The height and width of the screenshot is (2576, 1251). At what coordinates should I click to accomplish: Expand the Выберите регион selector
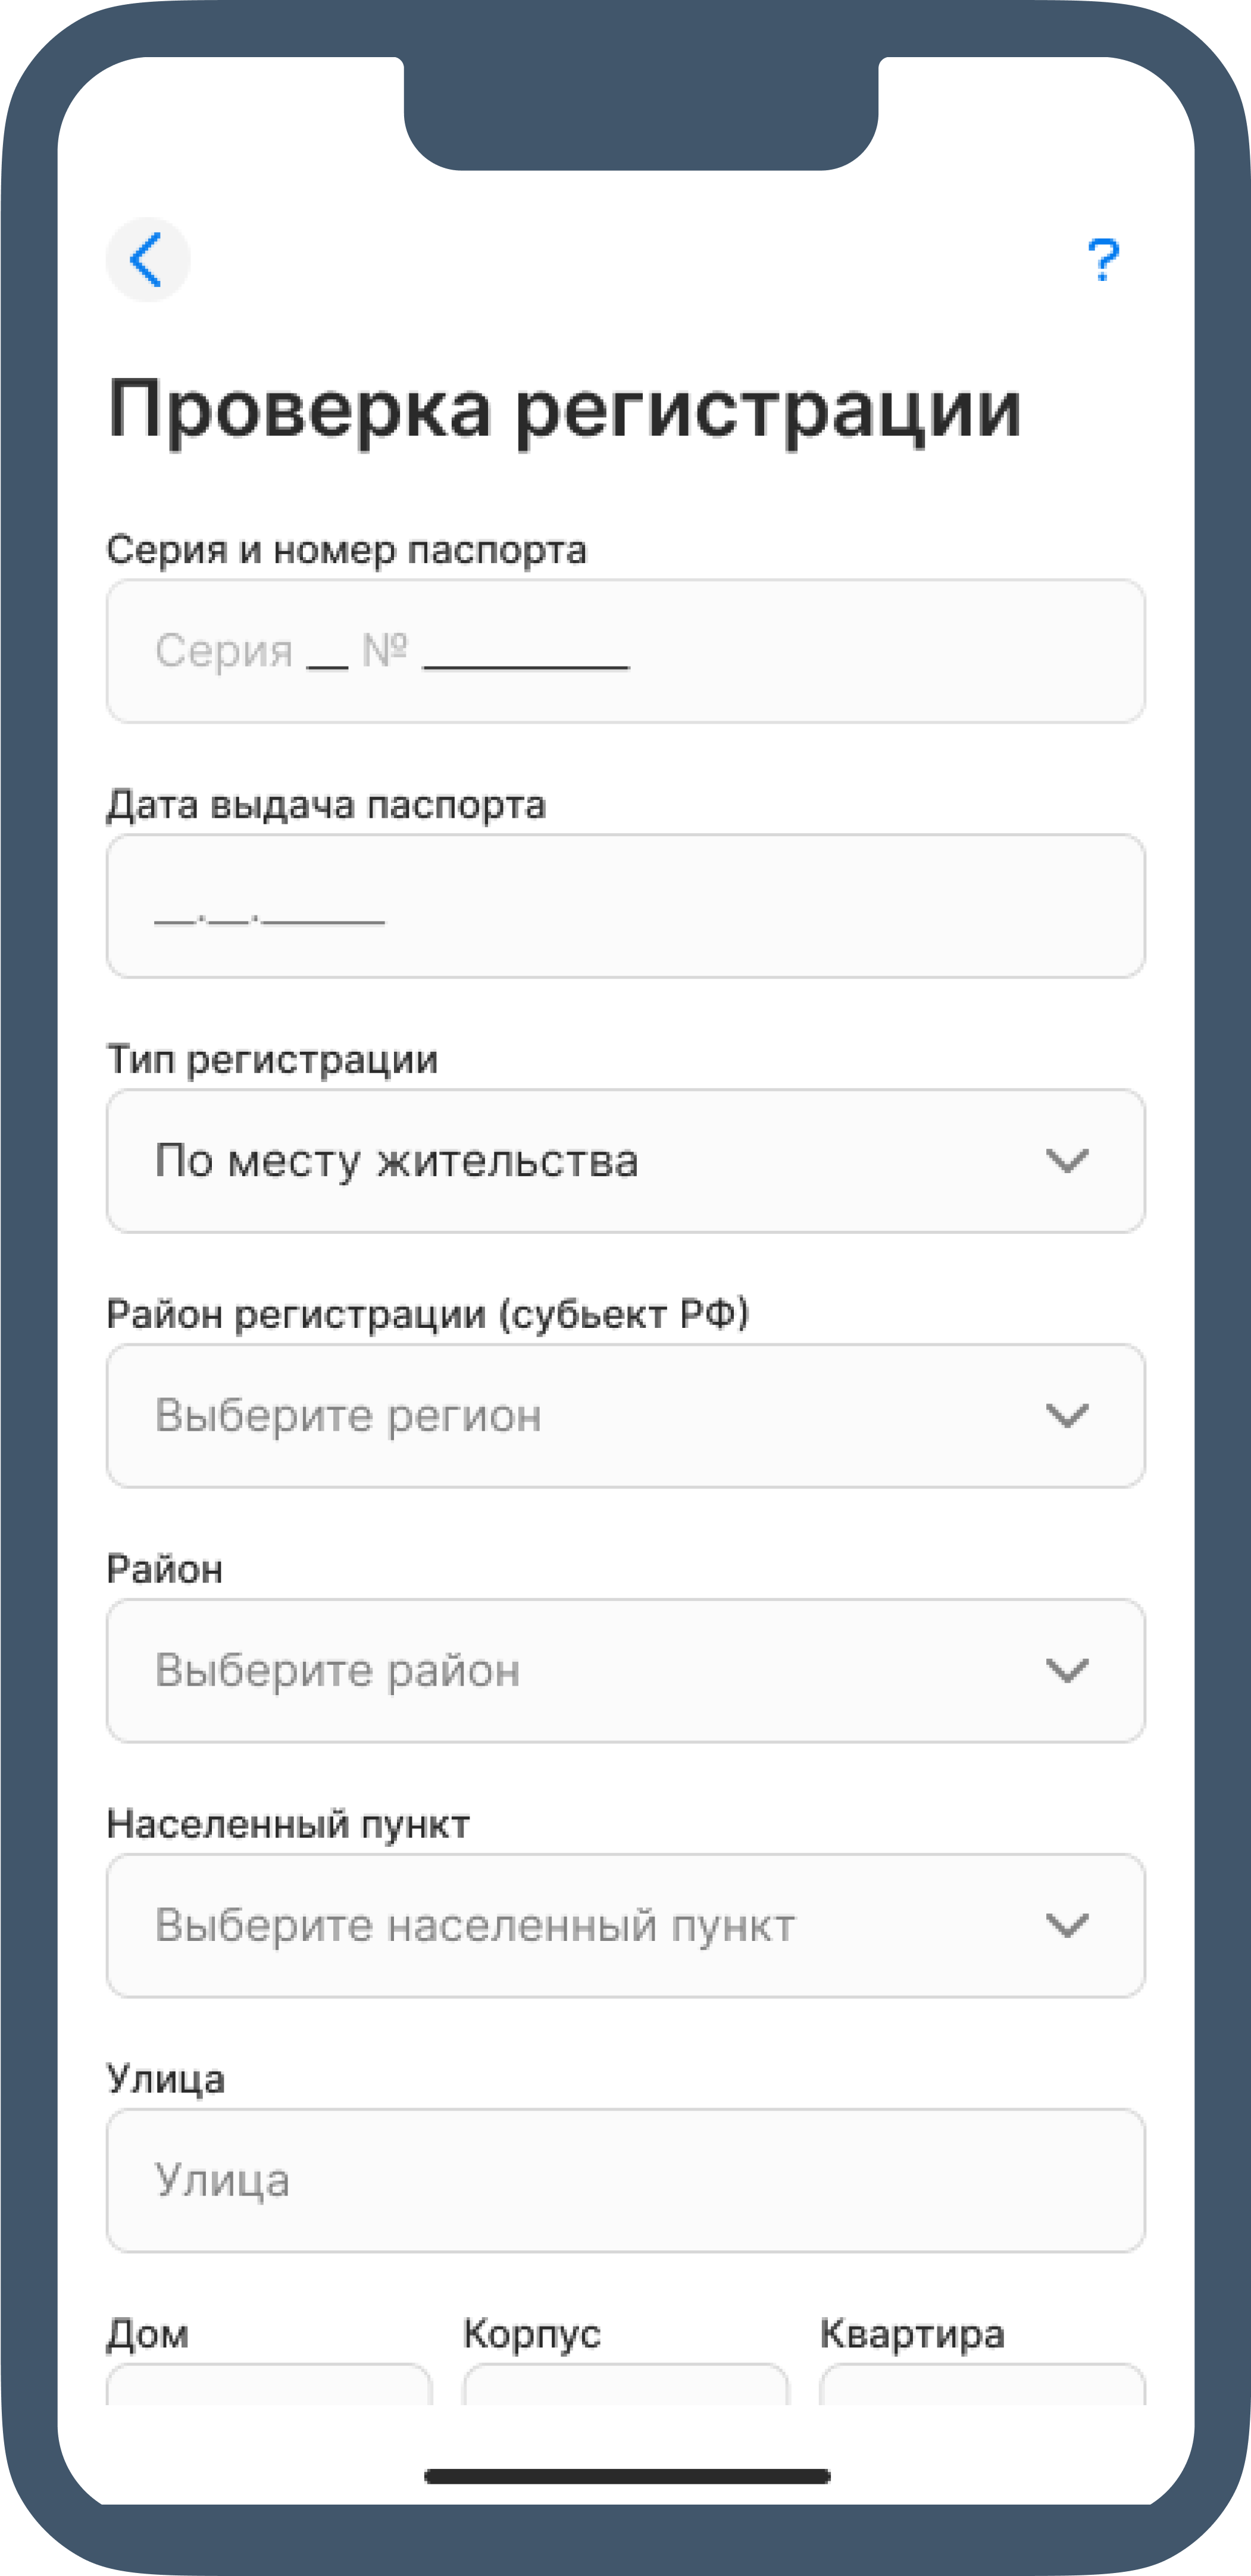(x=626, y=1416)
